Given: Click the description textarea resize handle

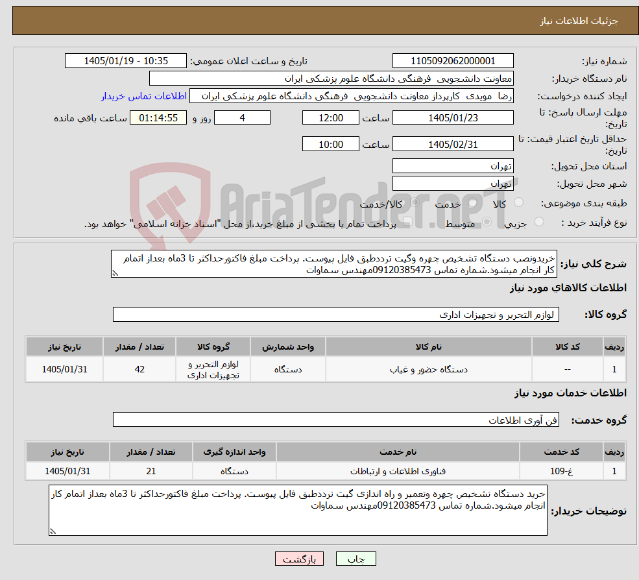Looking at the screenshot, I should coord(115,274).
